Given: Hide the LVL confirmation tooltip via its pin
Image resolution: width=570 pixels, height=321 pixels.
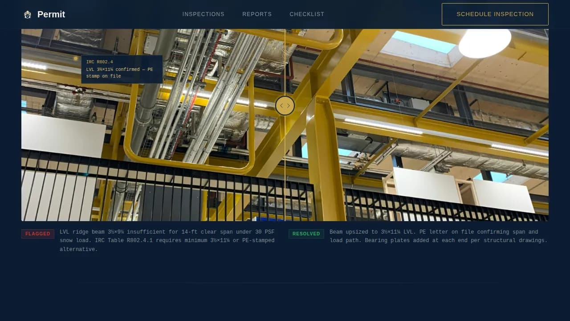Looking at the screenshot, I should click(76, 58).
